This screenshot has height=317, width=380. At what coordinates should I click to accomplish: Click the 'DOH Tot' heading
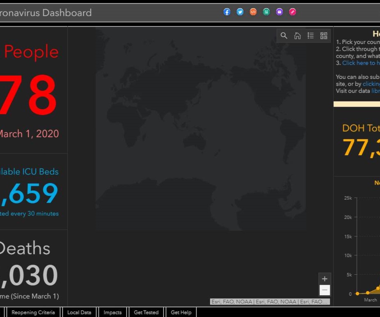click(x=361, y=128)
